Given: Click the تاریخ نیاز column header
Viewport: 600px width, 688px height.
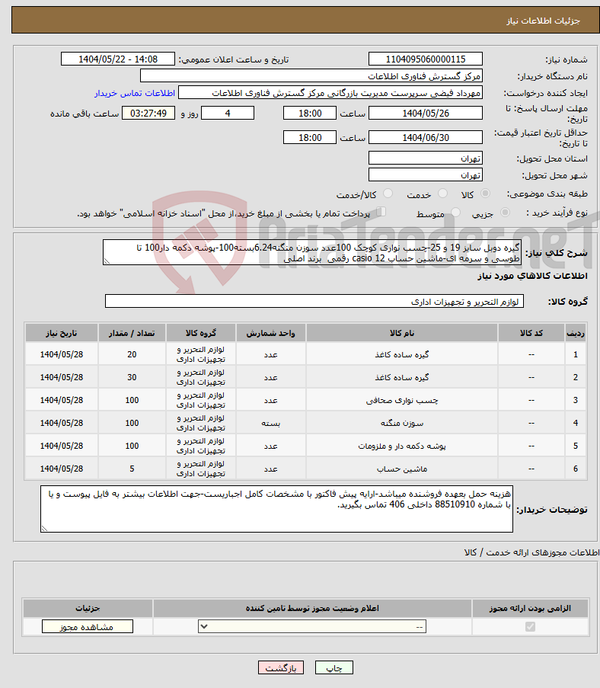Looking at the screenshot, I should 62,333.
